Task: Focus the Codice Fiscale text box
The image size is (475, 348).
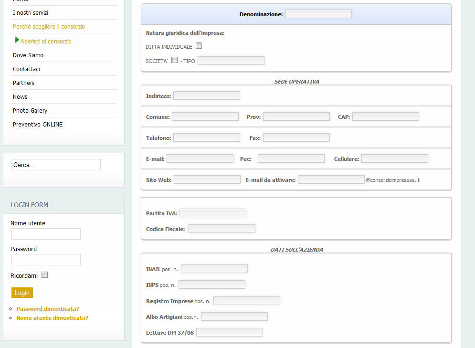Action: click(x=222, y=229)
